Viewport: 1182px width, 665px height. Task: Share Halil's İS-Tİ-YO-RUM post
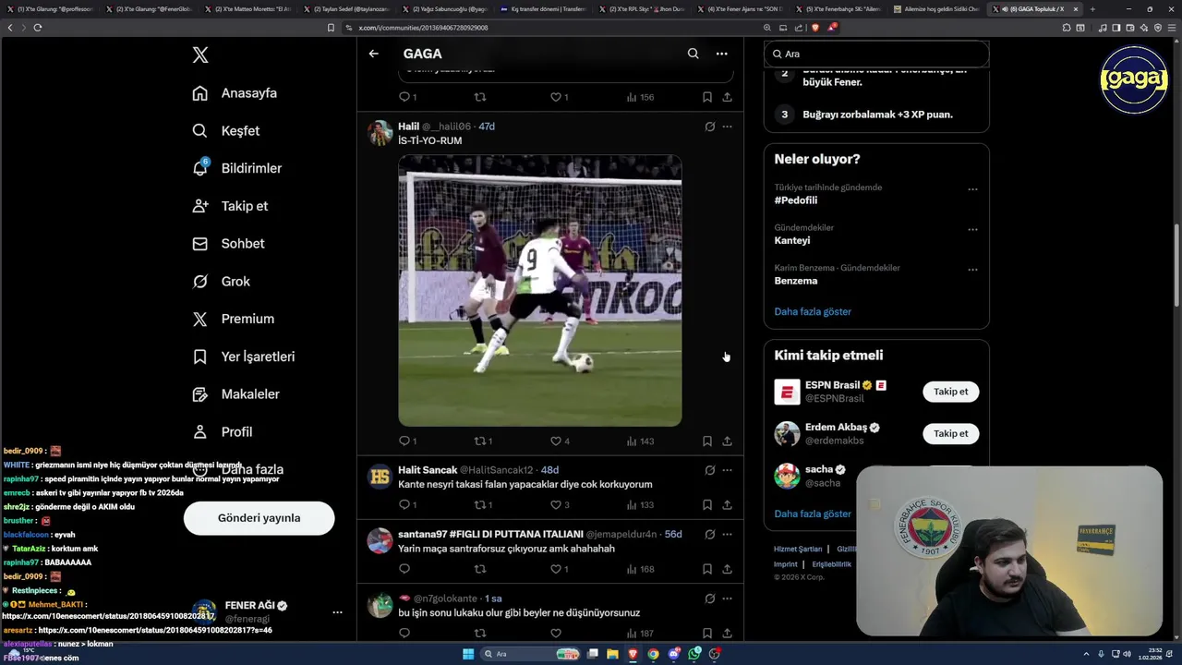click(728, 441)
